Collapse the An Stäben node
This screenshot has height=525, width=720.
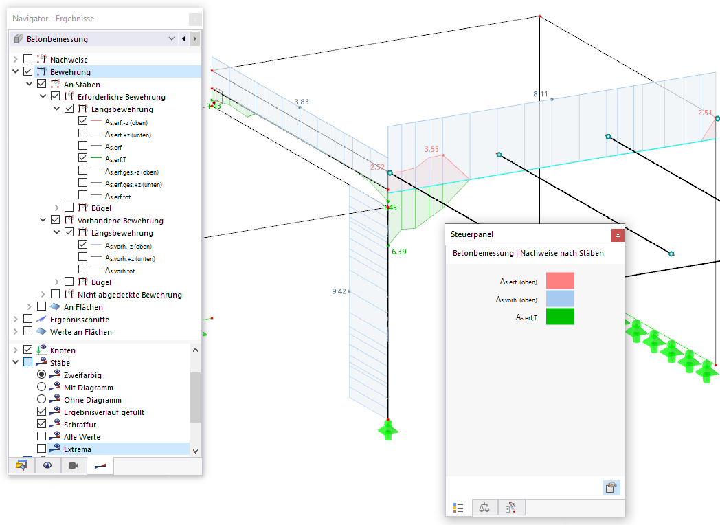(30, 84)
